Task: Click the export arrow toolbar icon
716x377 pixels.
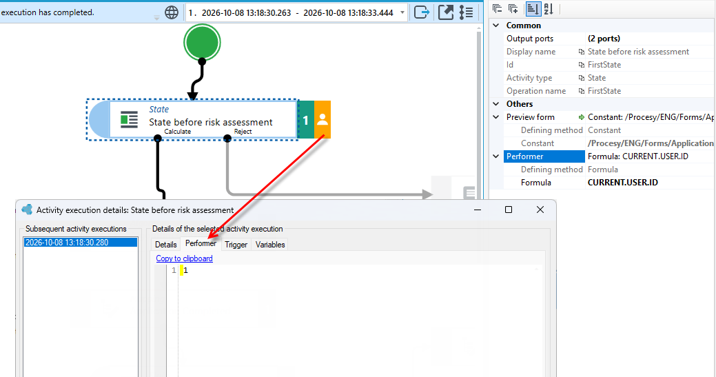Action: 422,12
